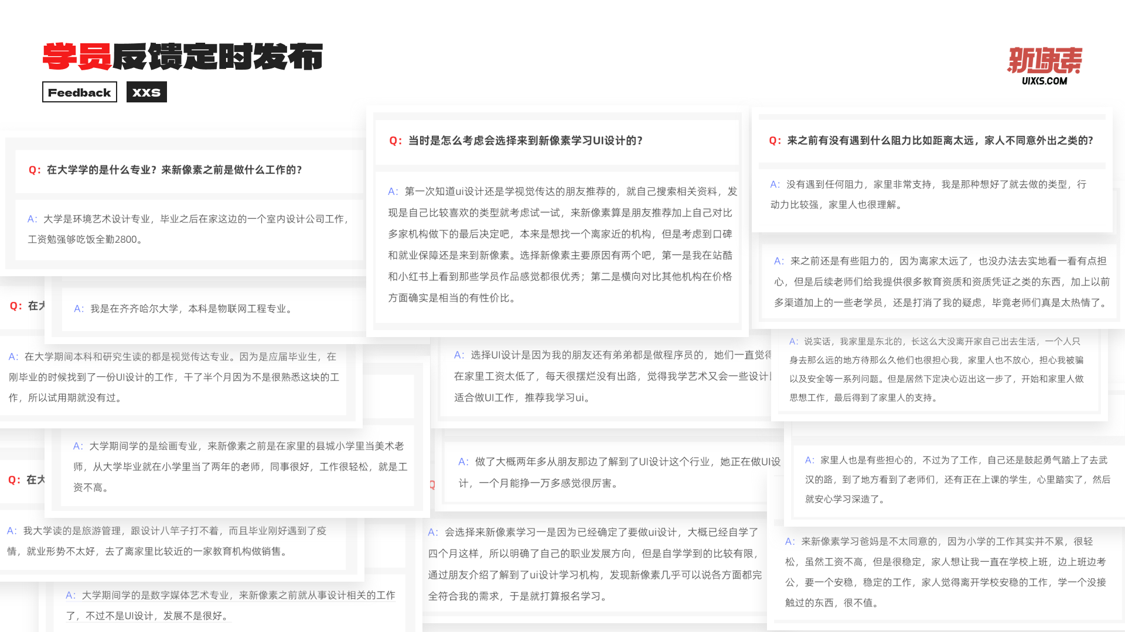Click answer about 旅游管理 major doing education sales

[167, 541]
